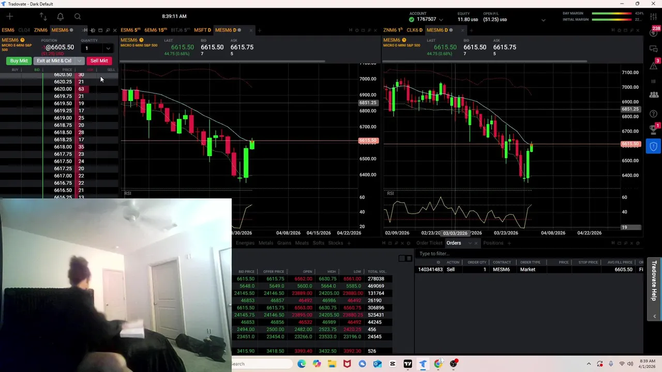The height and width of the screenshot is (372, 662).
Task: Click the Buy Mkt button
Action: tap(19, 60)
